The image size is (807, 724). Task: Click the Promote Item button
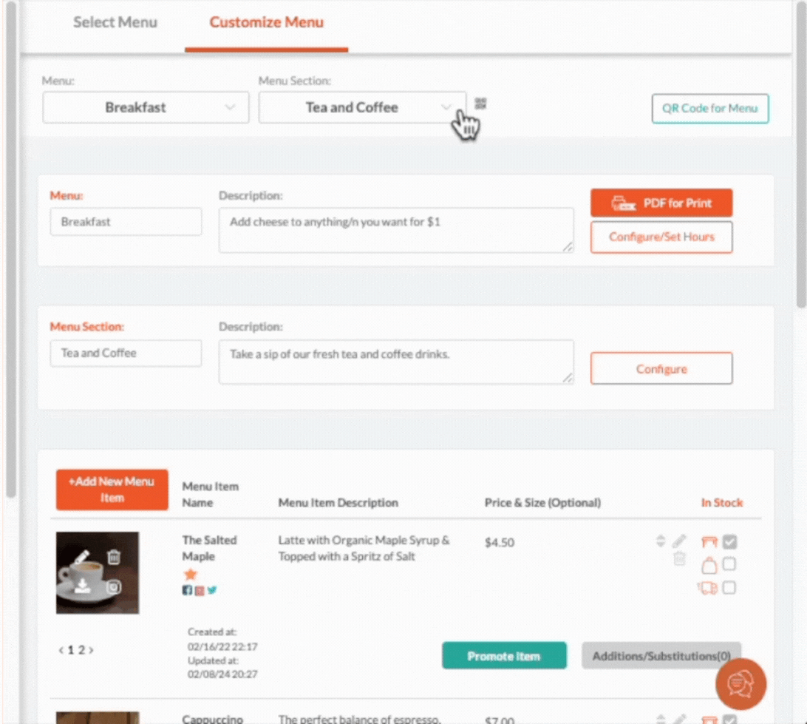(x=504, y=655)
